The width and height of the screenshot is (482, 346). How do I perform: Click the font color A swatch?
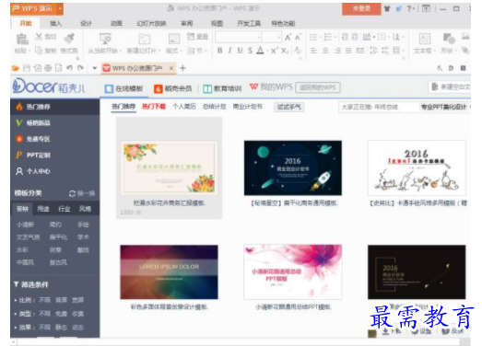point(260,51)
